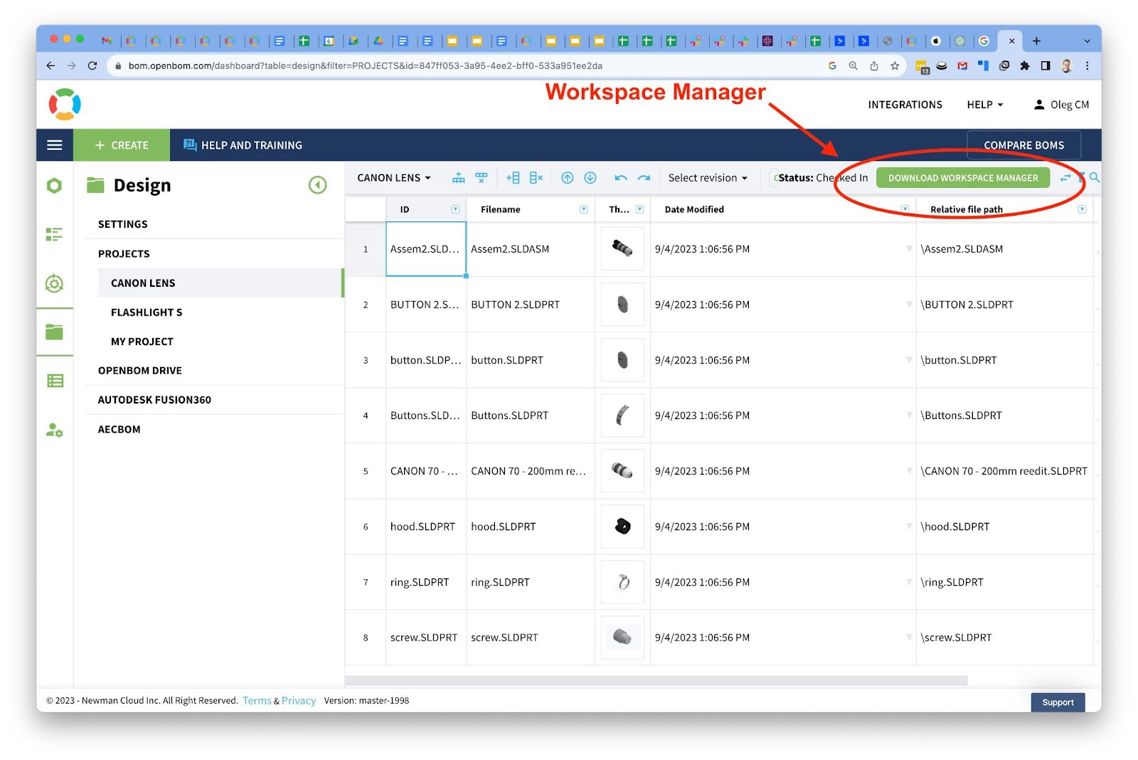Expand the CANON LENS dropdown
The image size is (1138, 760).
coord(394,178)
